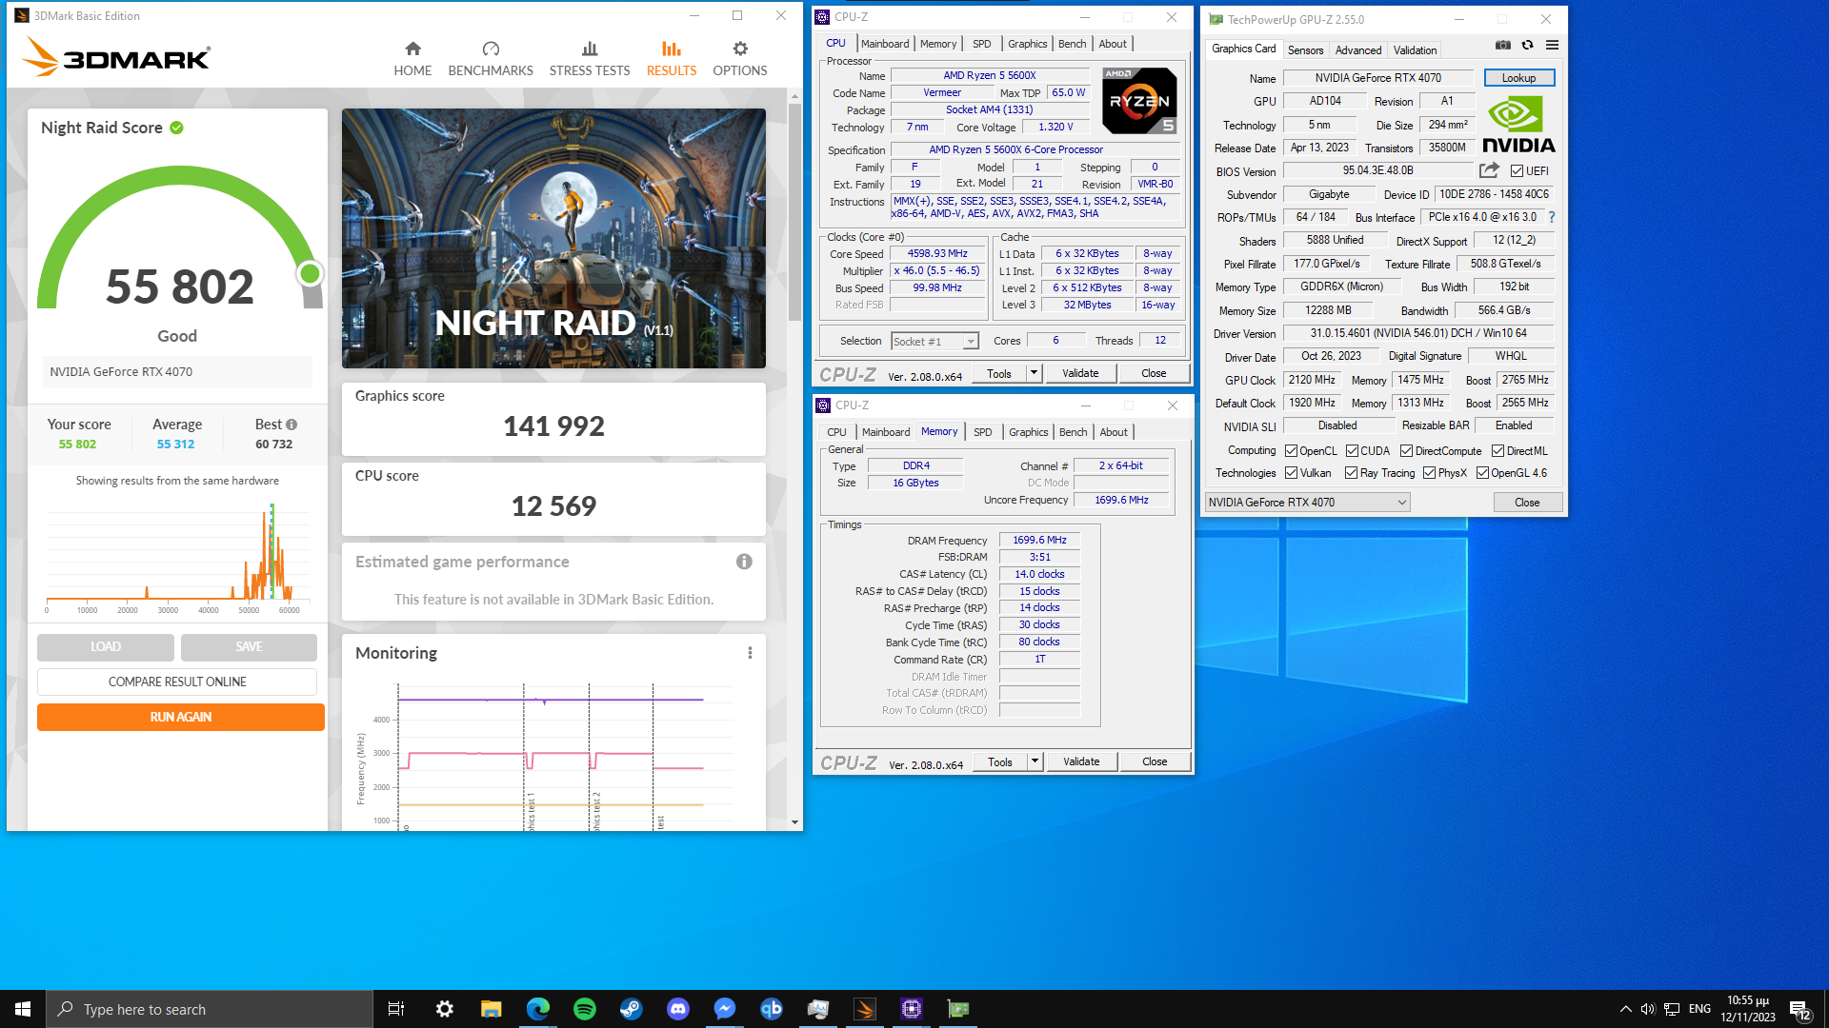The height and width of the screenshot is (1028, 1829).
Task: Toggle DirectCompute checkbox in GPU-Z
Action: [1406, 451]
